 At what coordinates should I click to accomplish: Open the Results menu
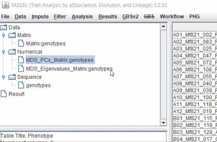(x=108, y=17)
